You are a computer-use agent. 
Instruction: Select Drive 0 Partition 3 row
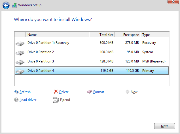click(41, 62)
